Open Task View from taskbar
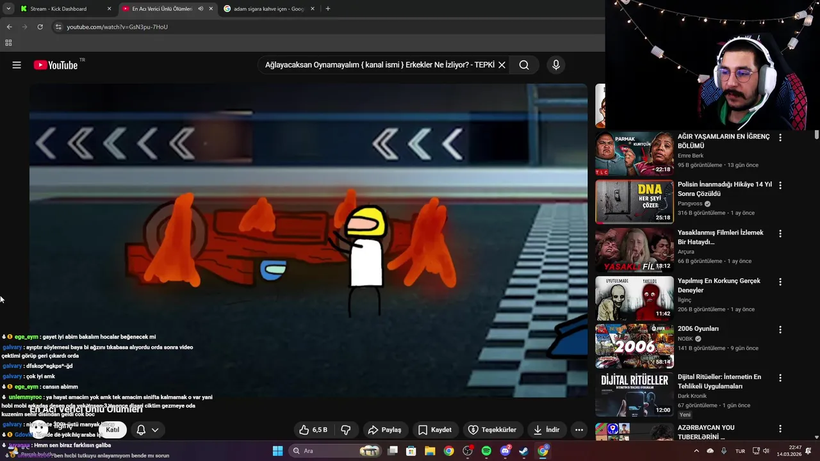This screenshot has height=461, width=820. tap(393, 451)
